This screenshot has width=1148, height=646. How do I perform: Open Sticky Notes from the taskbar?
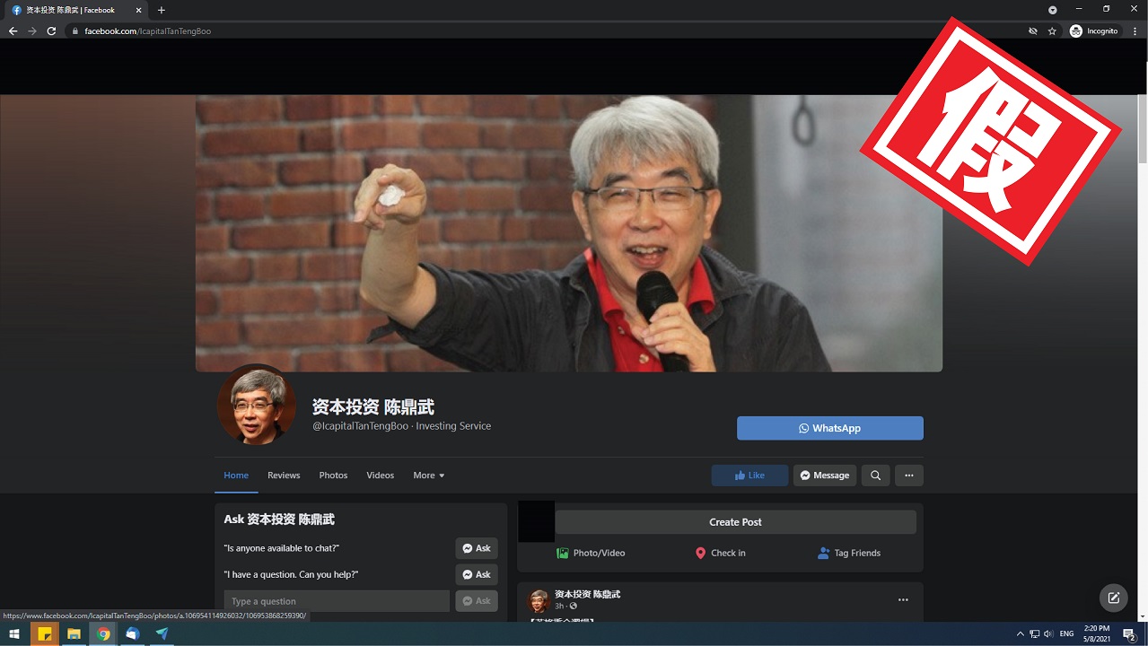point(44,633)
